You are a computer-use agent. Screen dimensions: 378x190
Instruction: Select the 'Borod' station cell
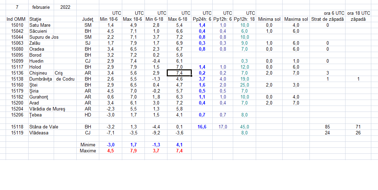(x=41, y=55)
